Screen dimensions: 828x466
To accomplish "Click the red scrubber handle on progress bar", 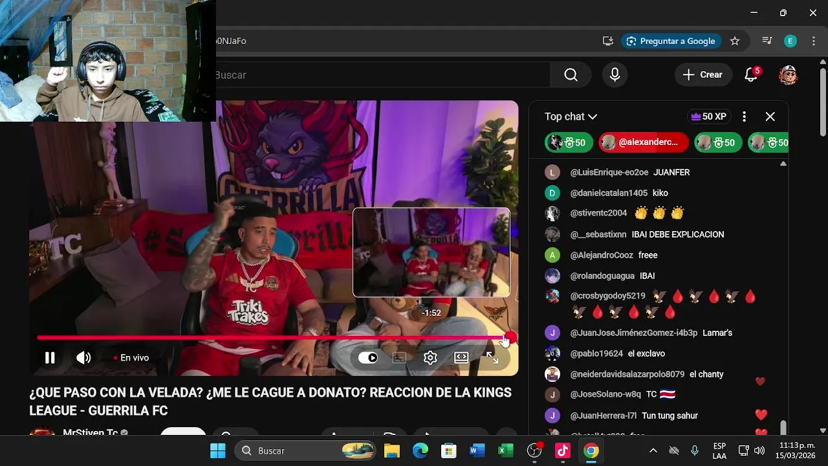I will click(x=510, y=338).
